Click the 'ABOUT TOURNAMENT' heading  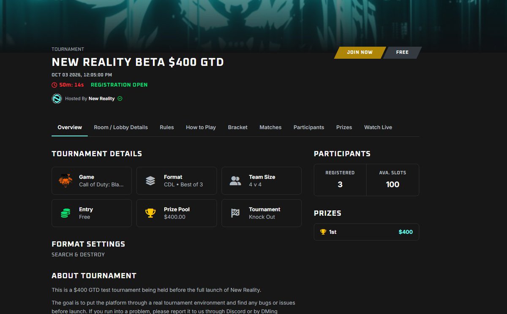[94, 276]
